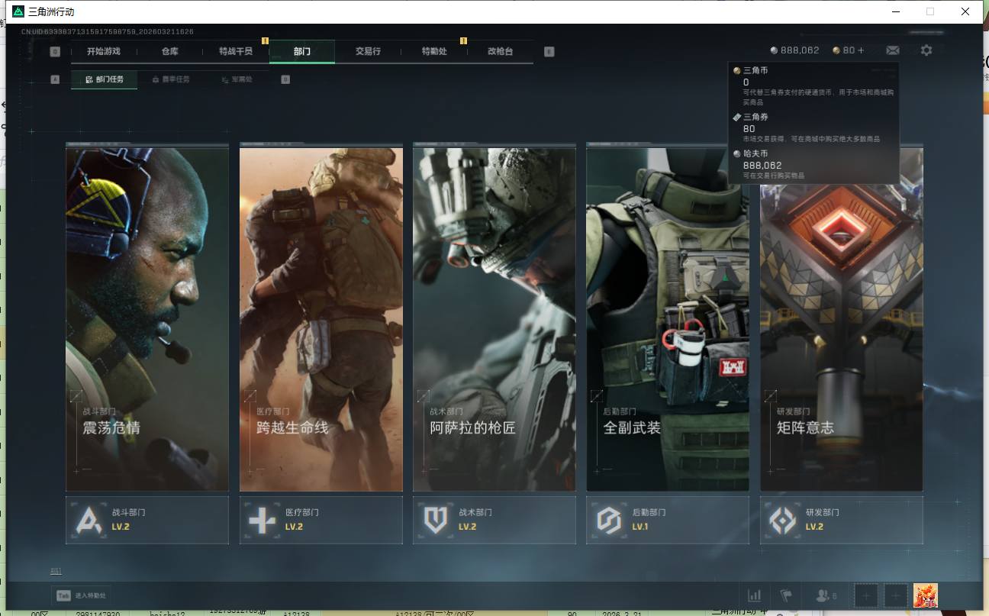Click the 888,062 currency balance
The width and height of the screenshot is (989, 616).
(794, 50)
